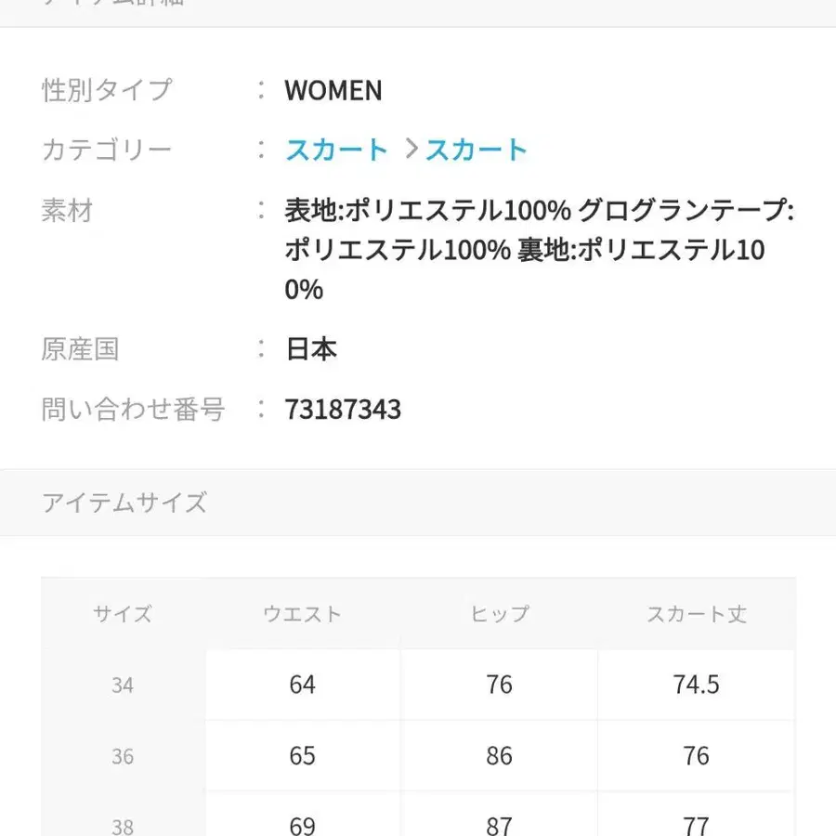Click the waist value 64 for size 34
The height and width of the screenshot is (836, 836).
pos(301,685)
